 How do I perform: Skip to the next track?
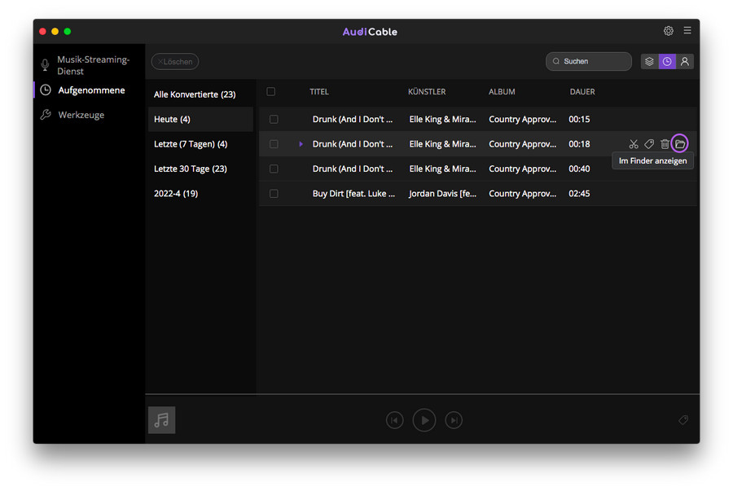point(454,420)
